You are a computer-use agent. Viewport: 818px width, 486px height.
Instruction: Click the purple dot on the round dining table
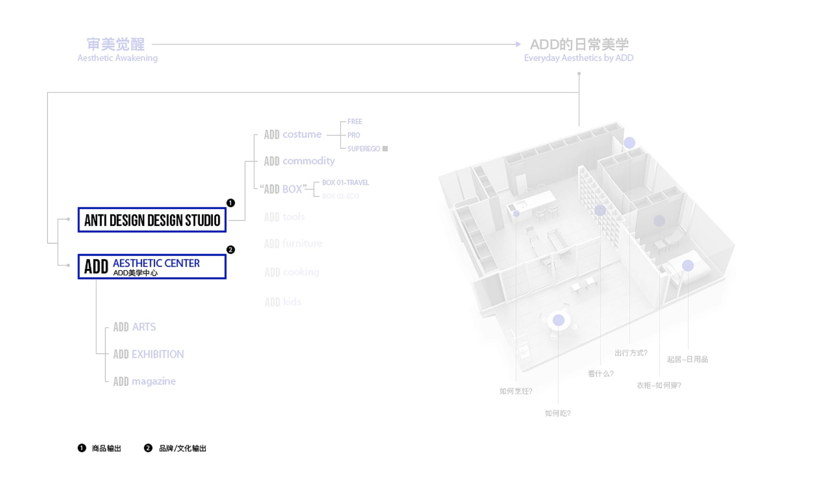558,320
